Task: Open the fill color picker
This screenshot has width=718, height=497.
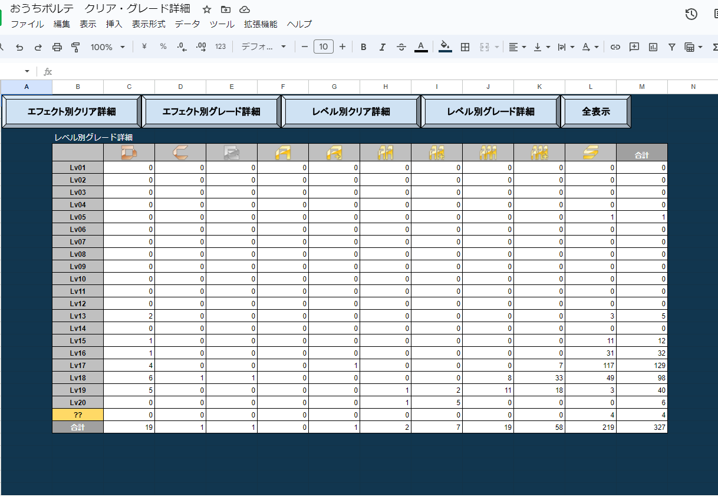Action: pos(446,47)
